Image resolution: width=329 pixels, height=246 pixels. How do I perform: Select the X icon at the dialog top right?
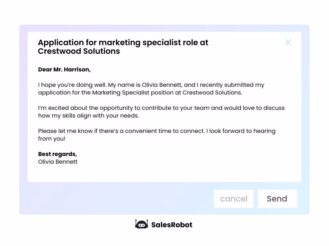pos(288,42)
